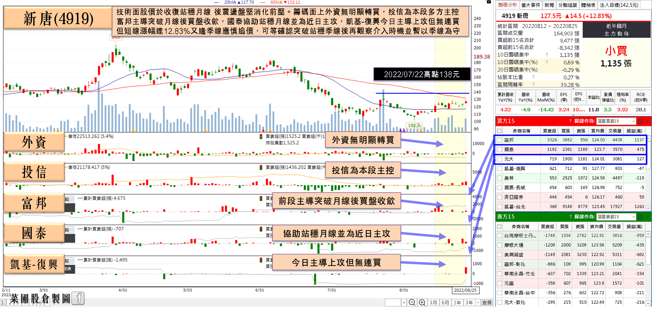Click the help question mark beside 區間周轉率
652x313 pixels.
(x=533, y=84)
